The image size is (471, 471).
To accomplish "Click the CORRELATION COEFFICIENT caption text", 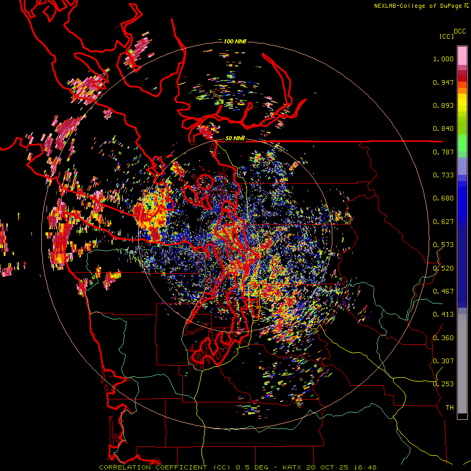I will coord(153,467).
